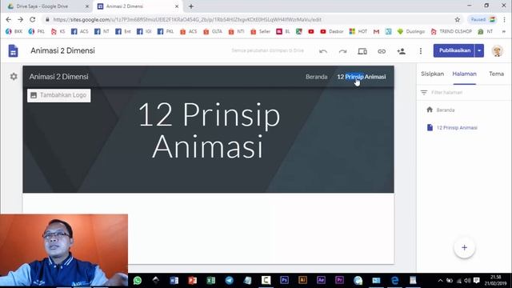The height and width of the screenshot is (288, 512).
Task: Switch to the Tema tab
Action: [496, 74]
